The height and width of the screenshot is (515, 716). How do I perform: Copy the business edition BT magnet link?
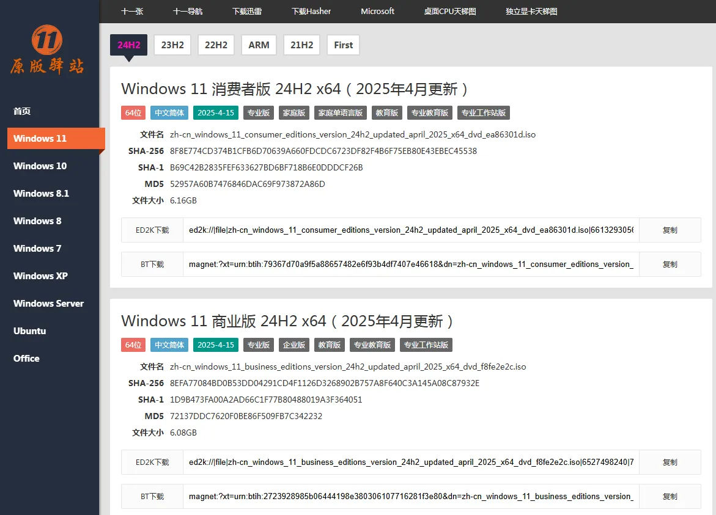pyautogui.click(x=670, y=496)
